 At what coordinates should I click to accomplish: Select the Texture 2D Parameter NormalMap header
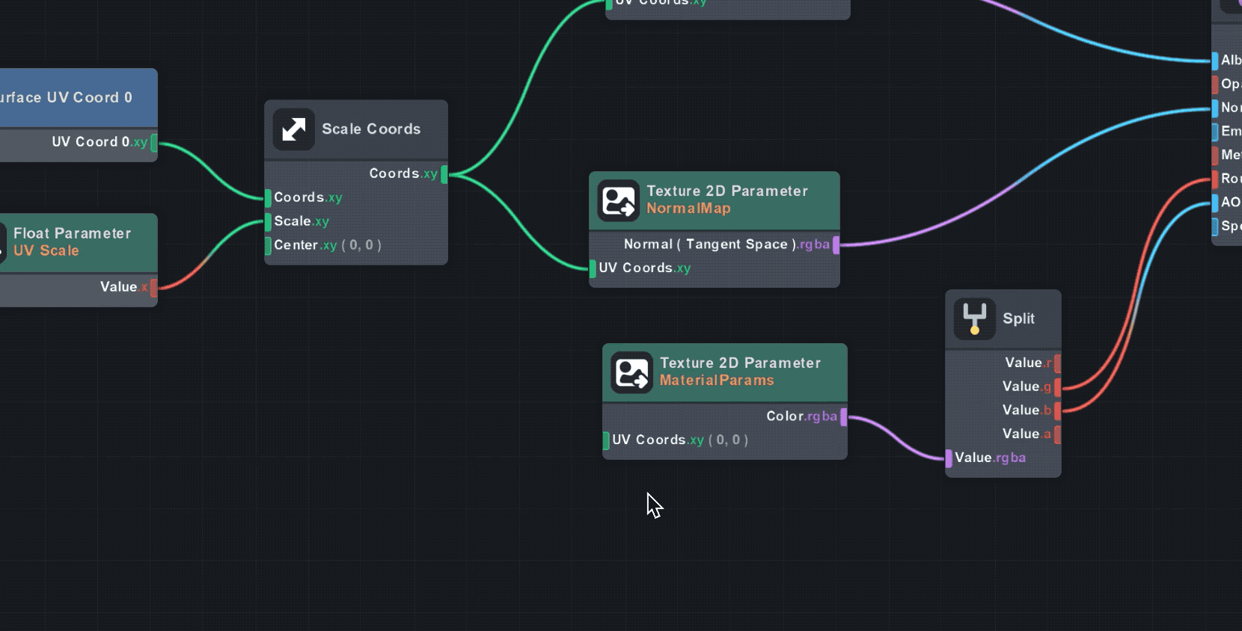(726, 200)
